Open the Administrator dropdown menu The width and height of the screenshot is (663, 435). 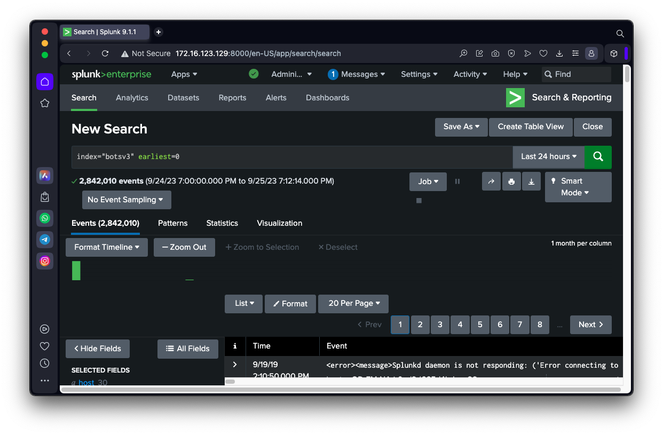pyautogui.click(x=291, y=74)
